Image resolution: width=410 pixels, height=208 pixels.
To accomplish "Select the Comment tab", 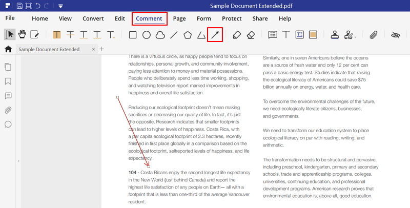I will click(149, 18).
